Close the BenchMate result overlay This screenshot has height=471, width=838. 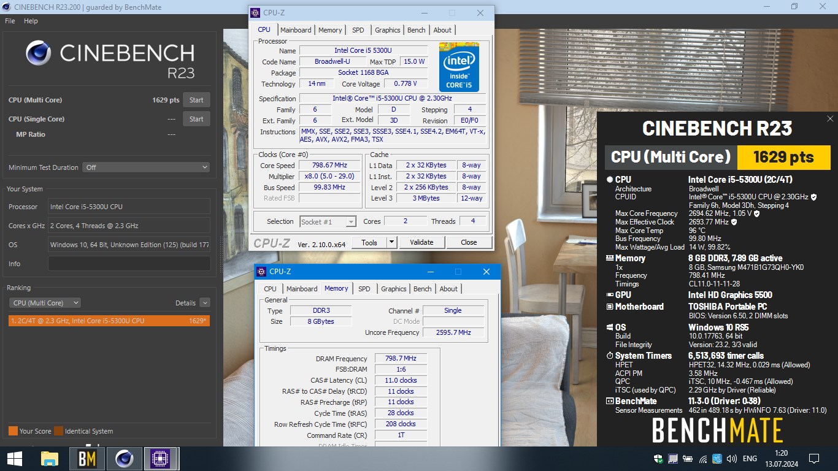(x=830, y=119)
